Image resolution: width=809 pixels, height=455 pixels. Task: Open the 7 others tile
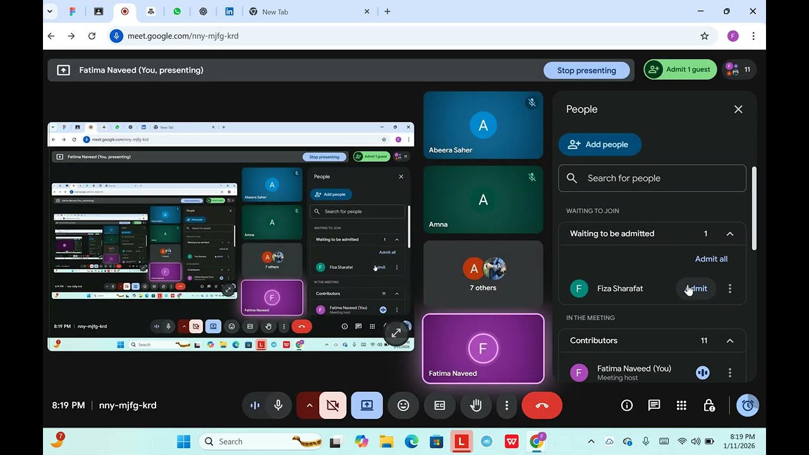483,274
